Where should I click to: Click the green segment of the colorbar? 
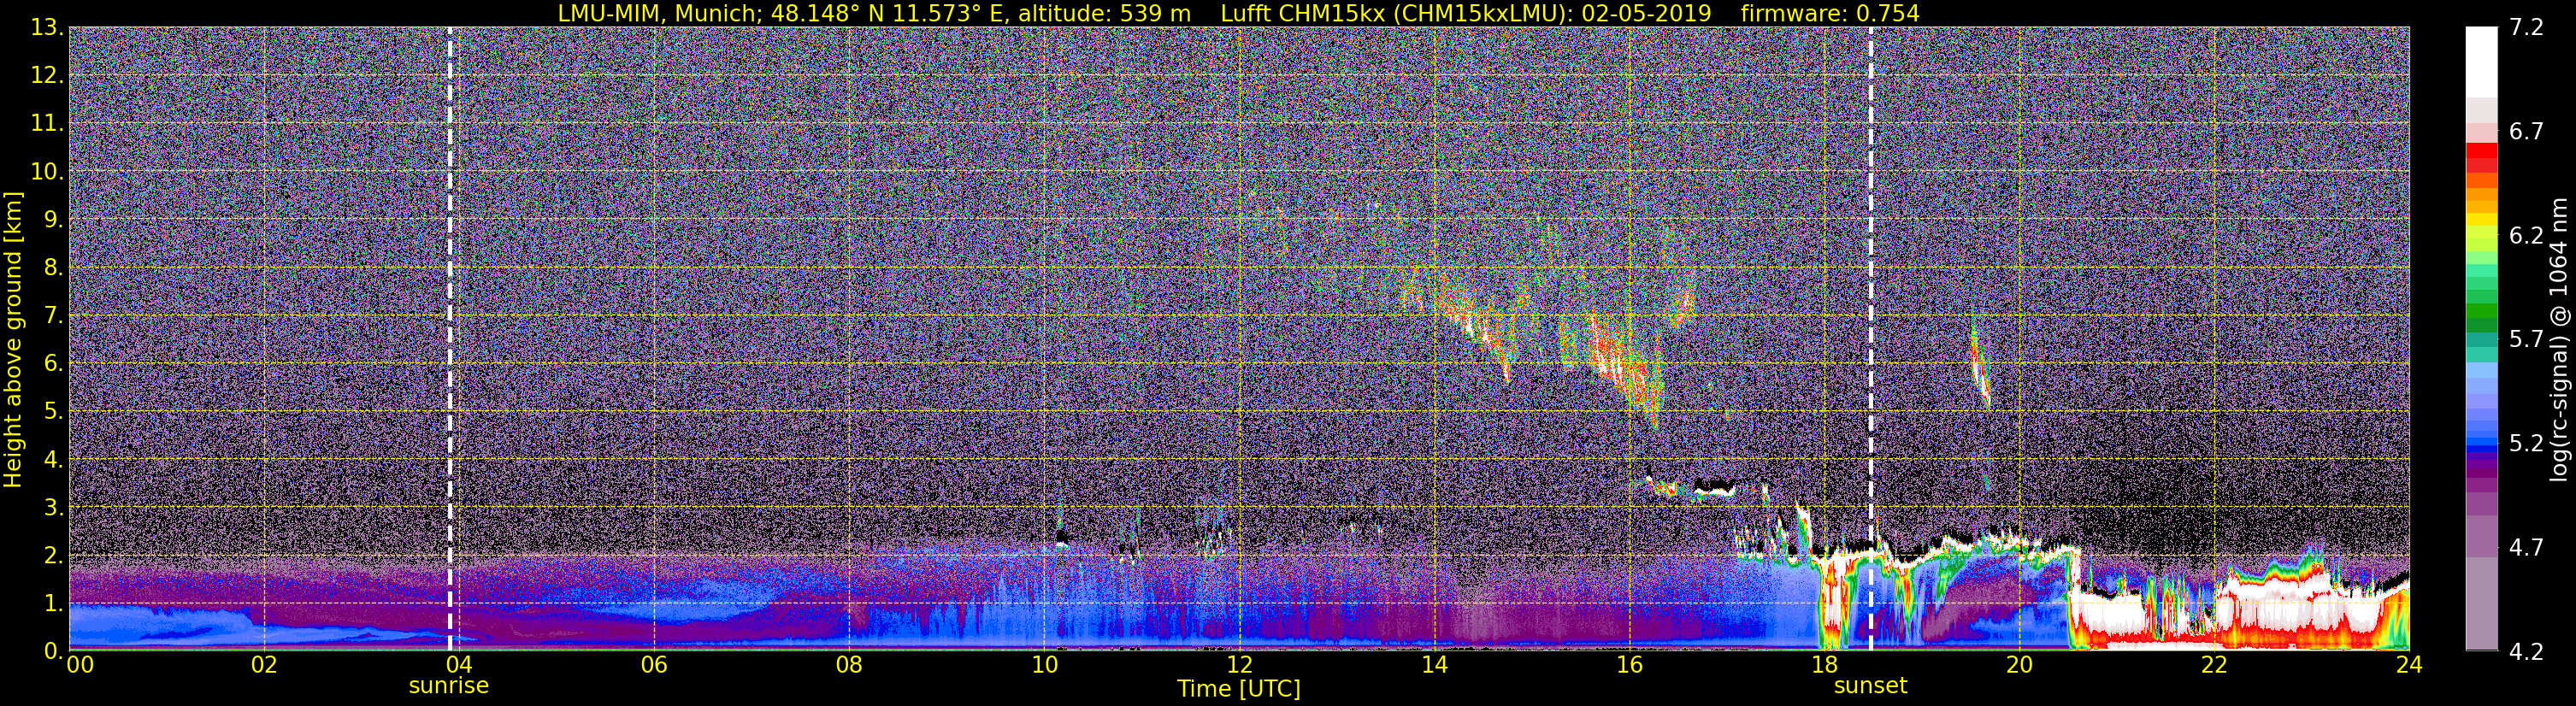point(2481,312)
